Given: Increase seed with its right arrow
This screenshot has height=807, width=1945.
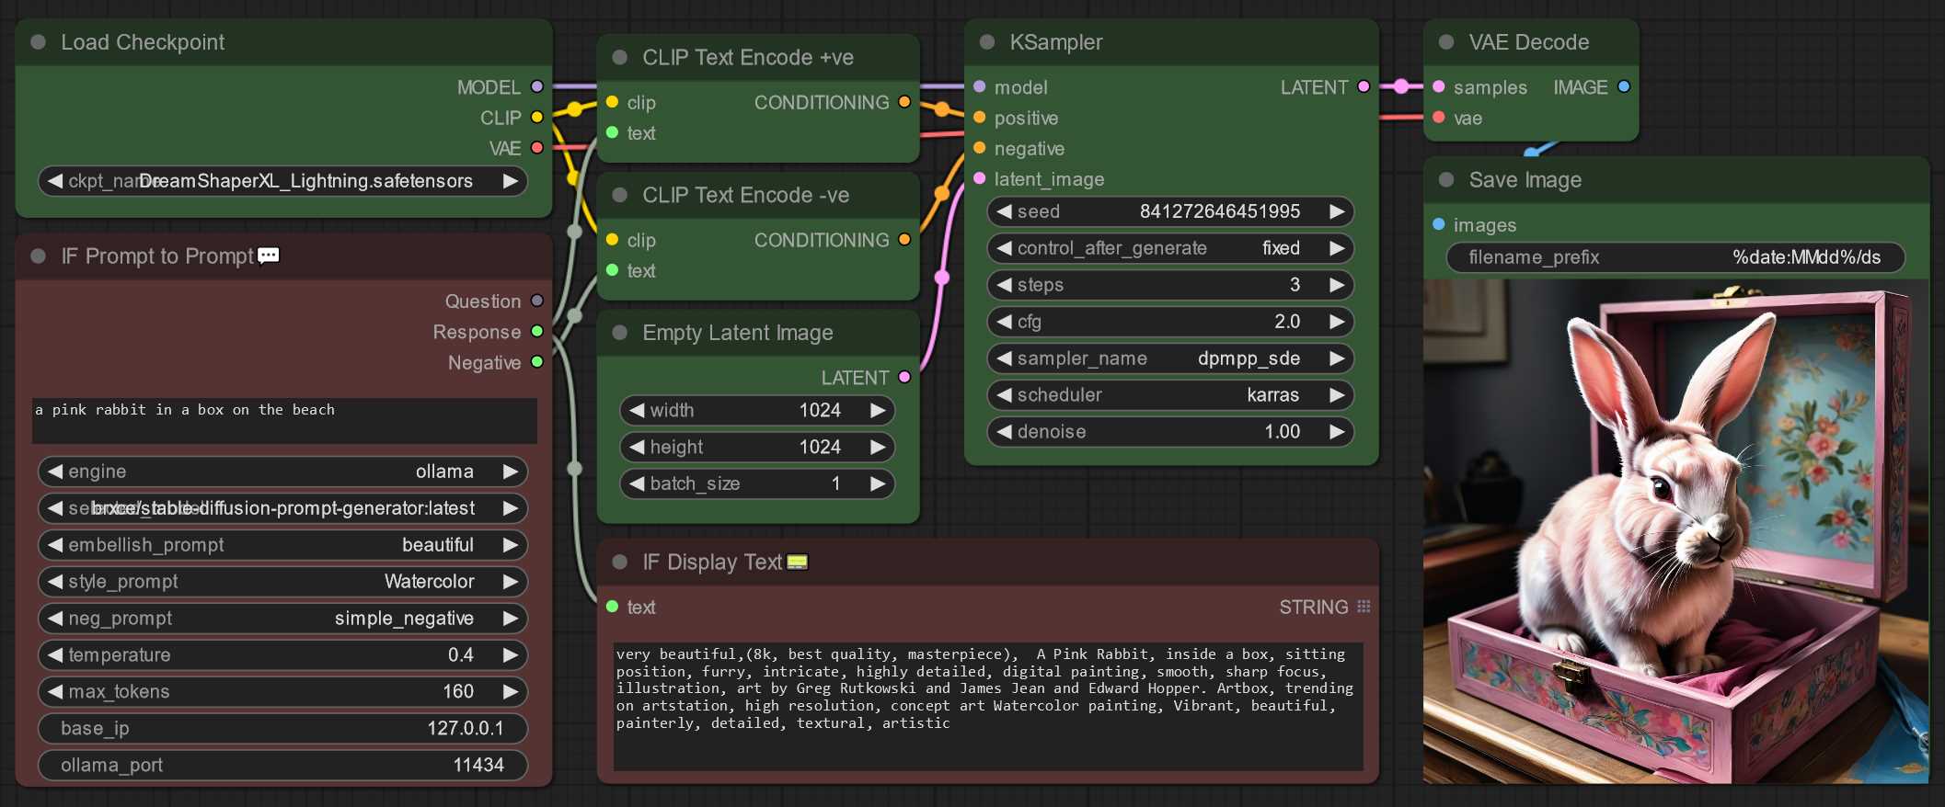Looking at the screenshot, I should pyautogui.click(x=1337, y=211).
